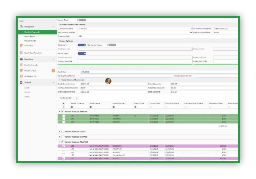256x179 pixels.
Task: Click the Navigation compass icon
Action: [21, 27]
